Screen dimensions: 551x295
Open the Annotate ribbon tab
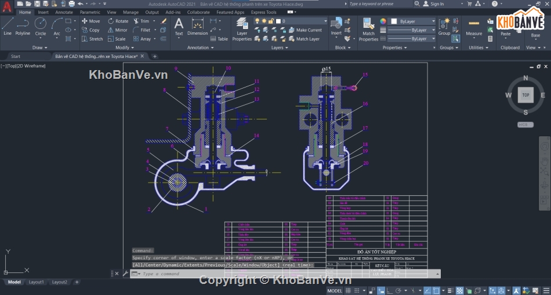(x=64, y=12)
